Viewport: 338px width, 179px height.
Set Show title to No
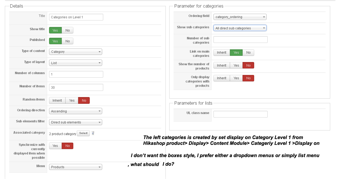coord(67,30)
